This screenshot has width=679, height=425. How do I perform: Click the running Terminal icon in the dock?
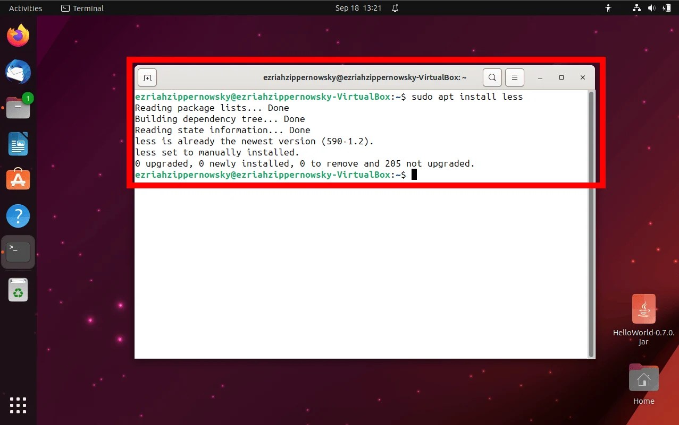pyautogui.click(x=18, y=251)
